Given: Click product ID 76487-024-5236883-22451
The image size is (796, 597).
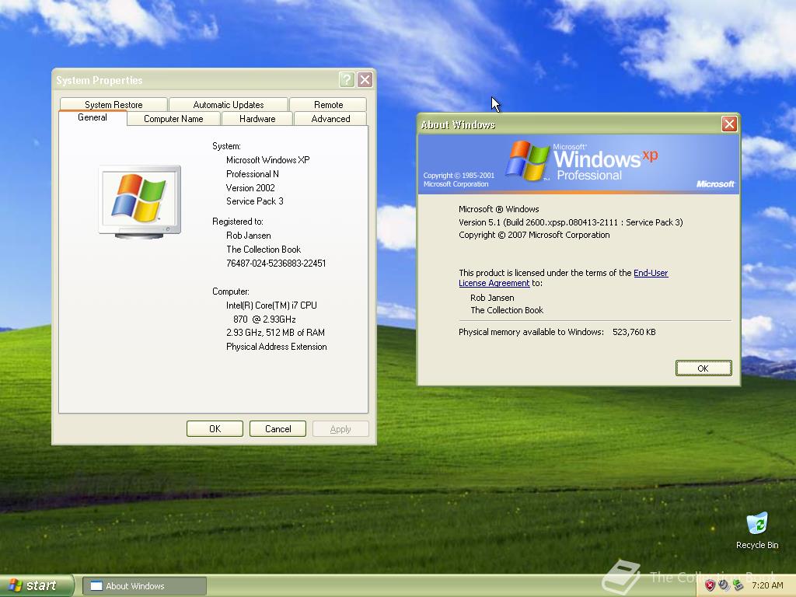Looking at the screenshot, I should (x=276, y=264).
